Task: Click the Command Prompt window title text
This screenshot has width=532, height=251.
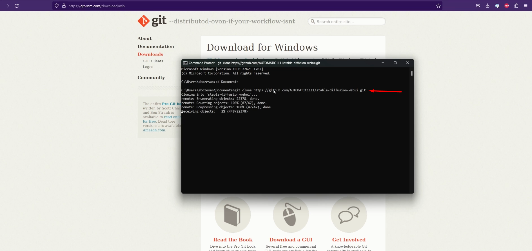Action: click(x=254, y=63)
